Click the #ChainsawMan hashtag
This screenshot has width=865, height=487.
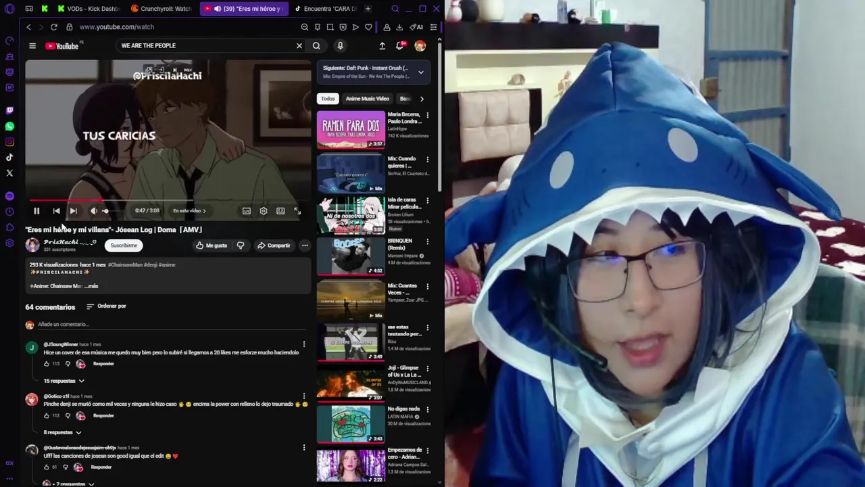125,265
